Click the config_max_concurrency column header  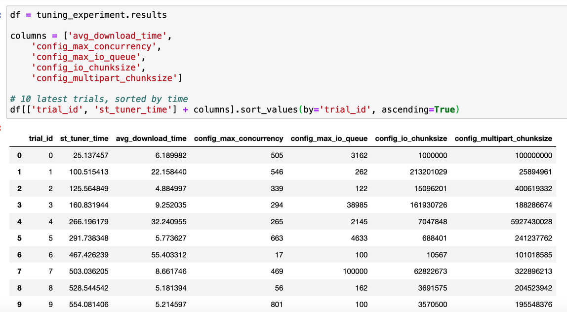pyautogui.click(x=239, y=139)
